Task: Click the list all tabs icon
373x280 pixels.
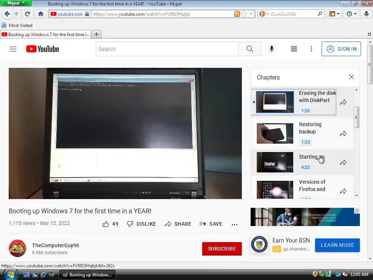Action: pos(369,34)
